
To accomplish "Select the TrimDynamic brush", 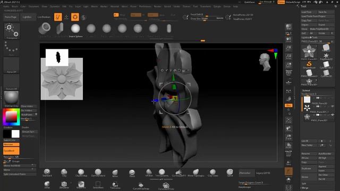I will click(x=161, y=173).
